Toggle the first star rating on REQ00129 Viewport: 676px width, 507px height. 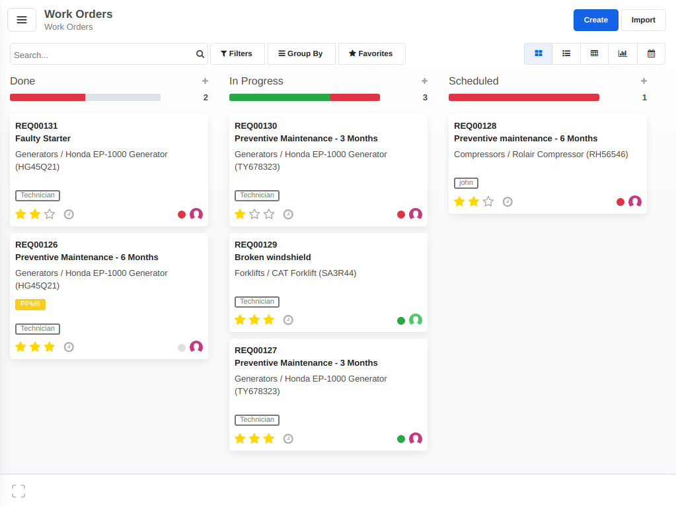pos(240,320)
